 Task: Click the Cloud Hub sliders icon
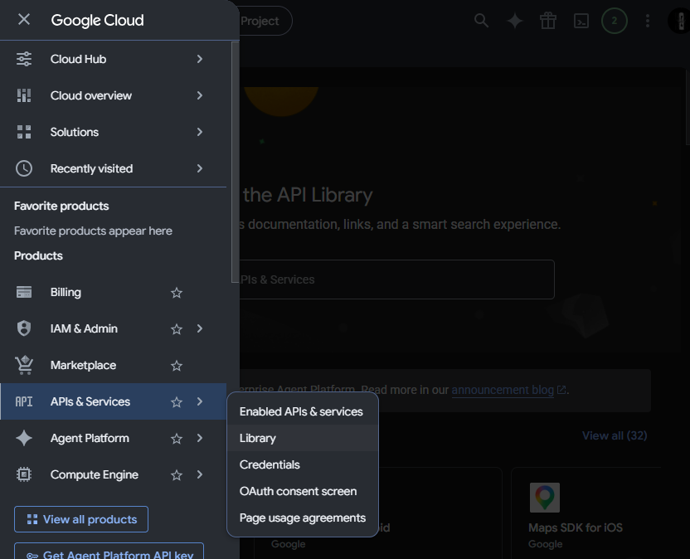[x=24, y=59]
